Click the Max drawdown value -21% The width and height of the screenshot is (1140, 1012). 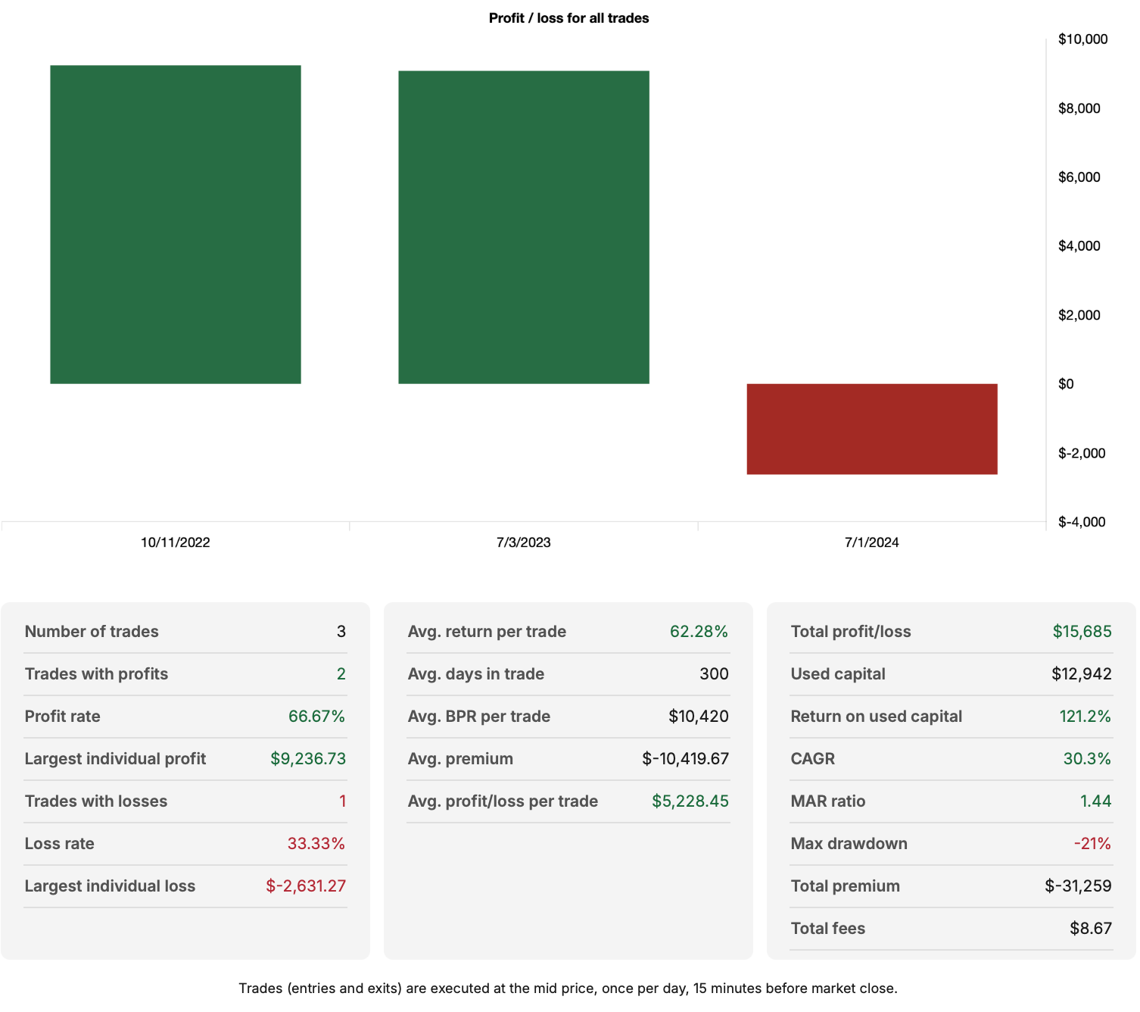coord(1091,843)
